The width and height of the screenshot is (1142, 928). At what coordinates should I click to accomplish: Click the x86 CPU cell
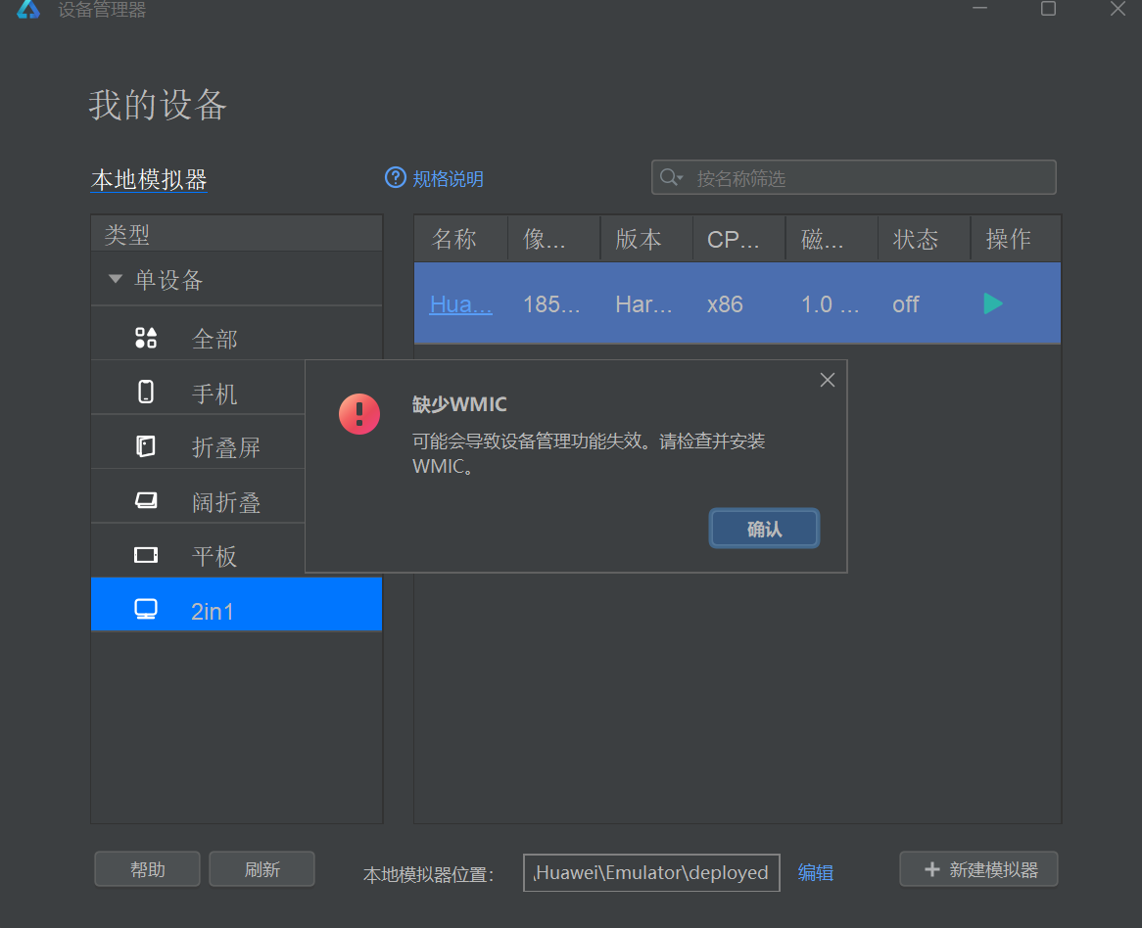pyautogui.click(x=725, y=304)
